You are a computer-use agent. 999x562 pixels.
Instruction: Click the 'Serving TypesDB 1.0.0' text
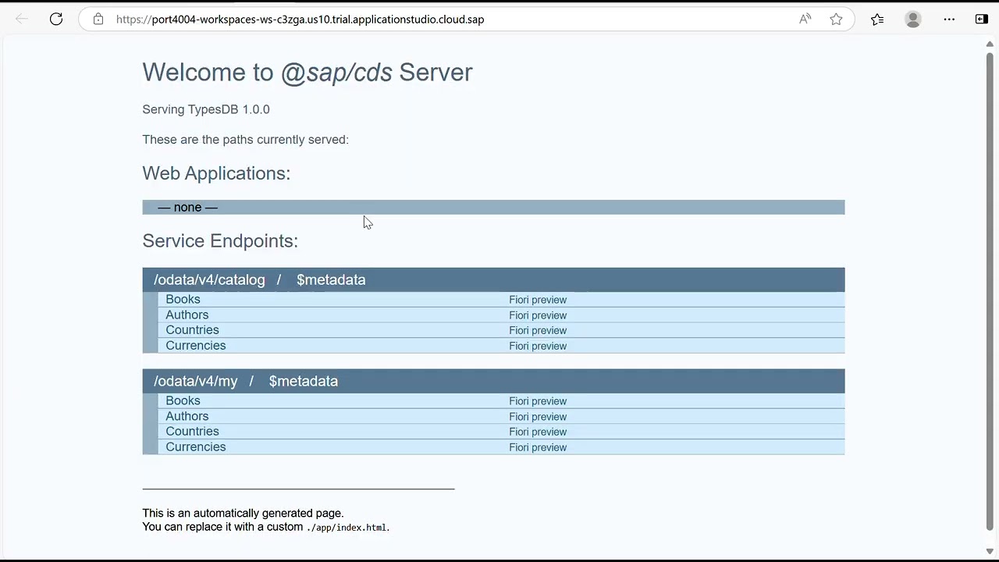click(x=206, y=109)
